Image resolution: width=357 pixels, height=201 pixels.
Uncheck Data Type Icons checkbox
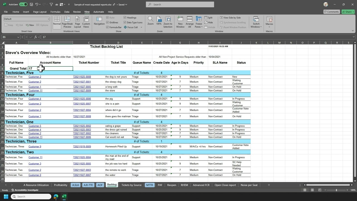coord(125,22)
